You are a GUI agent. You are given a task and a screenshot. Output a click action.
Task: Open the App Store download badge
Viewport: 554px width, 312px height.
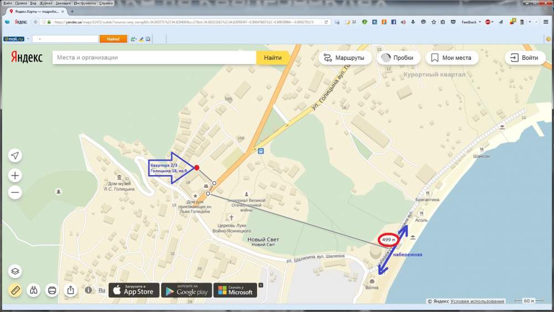click(134, 290)
